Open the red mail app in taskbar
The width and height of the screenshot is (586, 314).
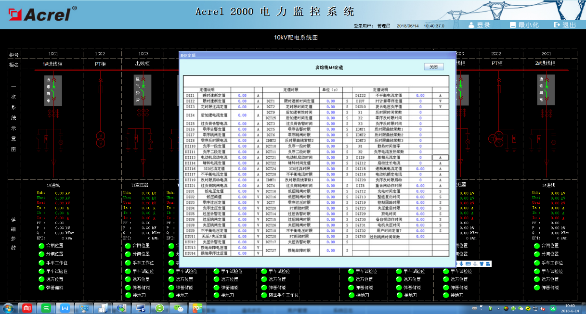27,308
